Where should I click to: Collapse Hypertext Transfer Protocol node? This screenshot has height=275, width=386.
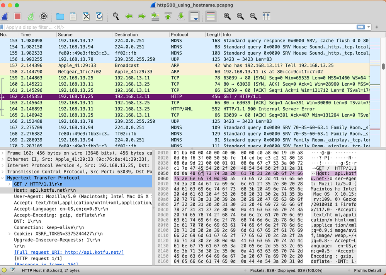click(x=2, y=178)
